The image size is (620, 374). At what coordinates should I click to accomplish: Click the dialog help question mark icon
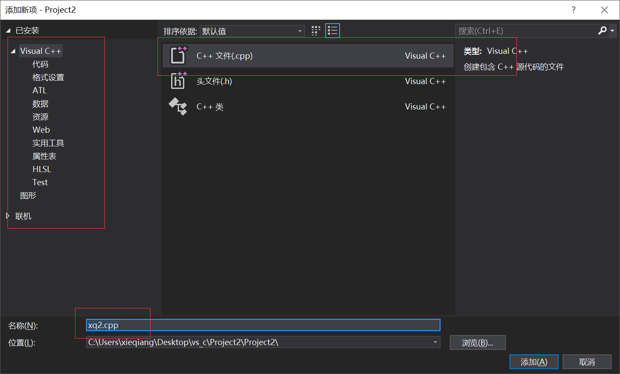click(573, 9)
